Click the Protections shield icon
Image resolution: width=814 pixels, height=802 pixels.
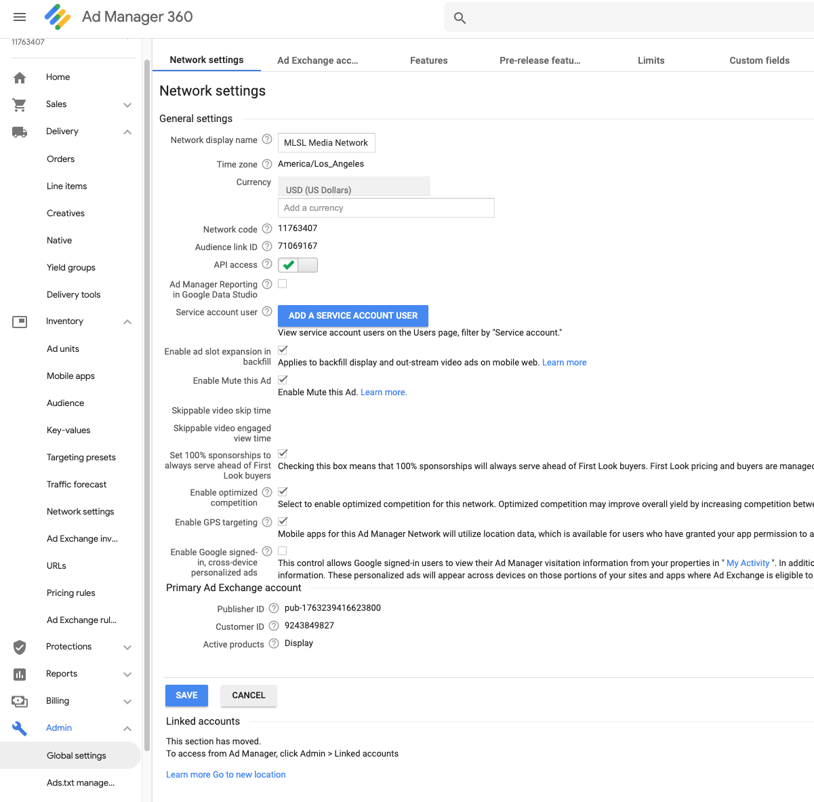click(20, 647)
